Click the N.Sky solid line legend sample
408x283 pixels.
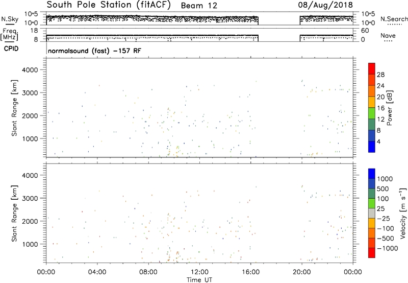pyautogui.click(x=10, y=25)
